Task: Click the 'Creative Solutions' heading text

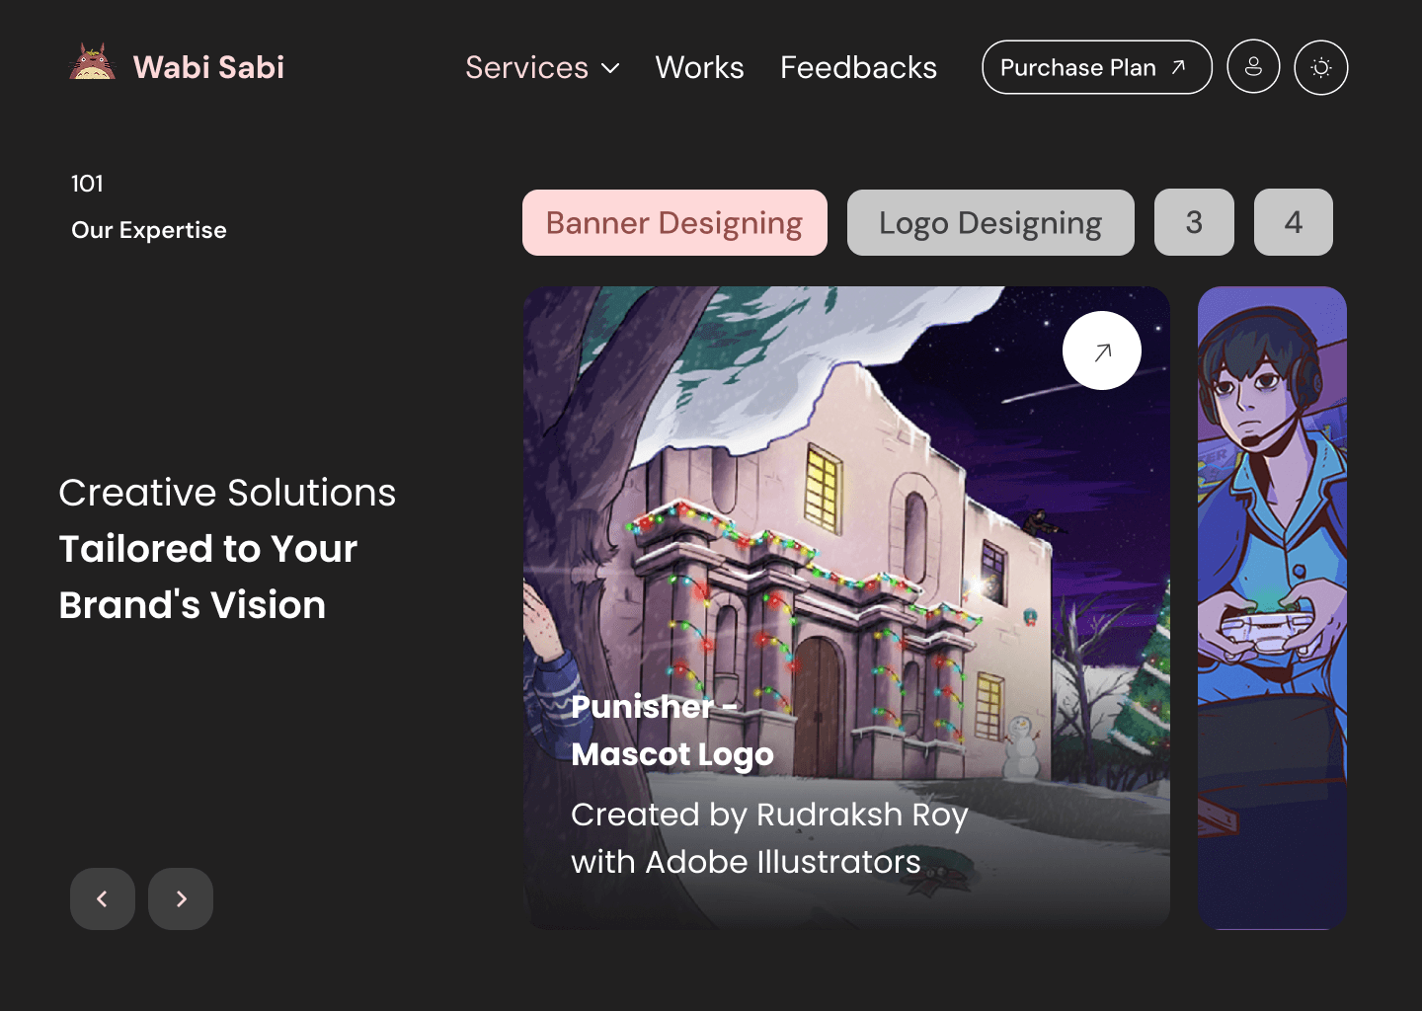Action: 227,493
